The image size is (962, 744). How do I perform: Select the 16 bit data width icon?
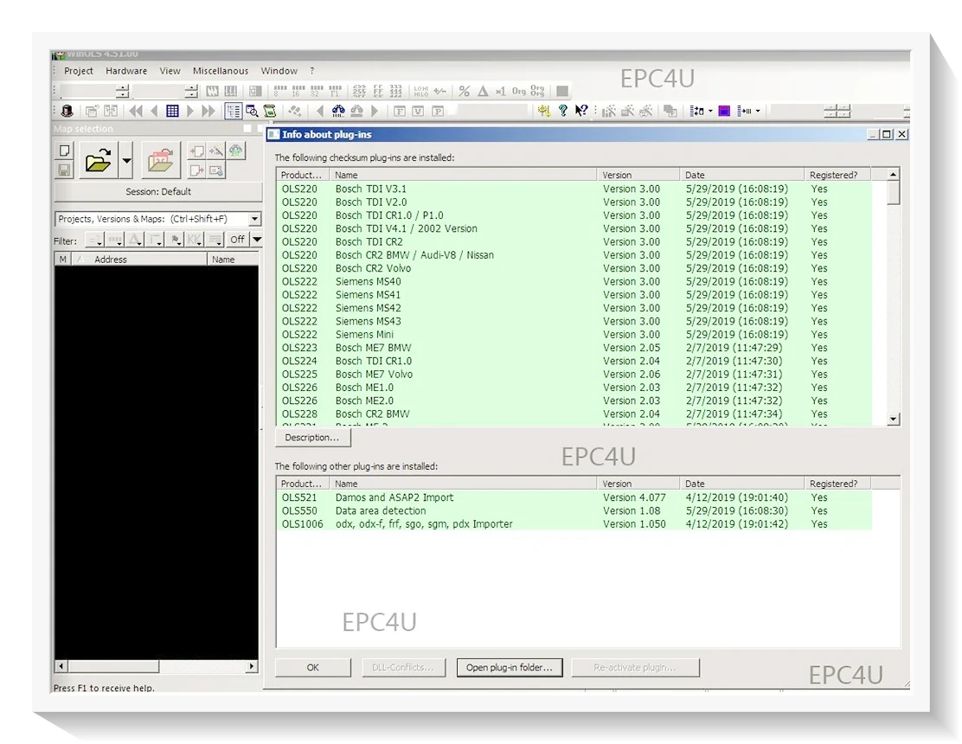tap(298, 92)
